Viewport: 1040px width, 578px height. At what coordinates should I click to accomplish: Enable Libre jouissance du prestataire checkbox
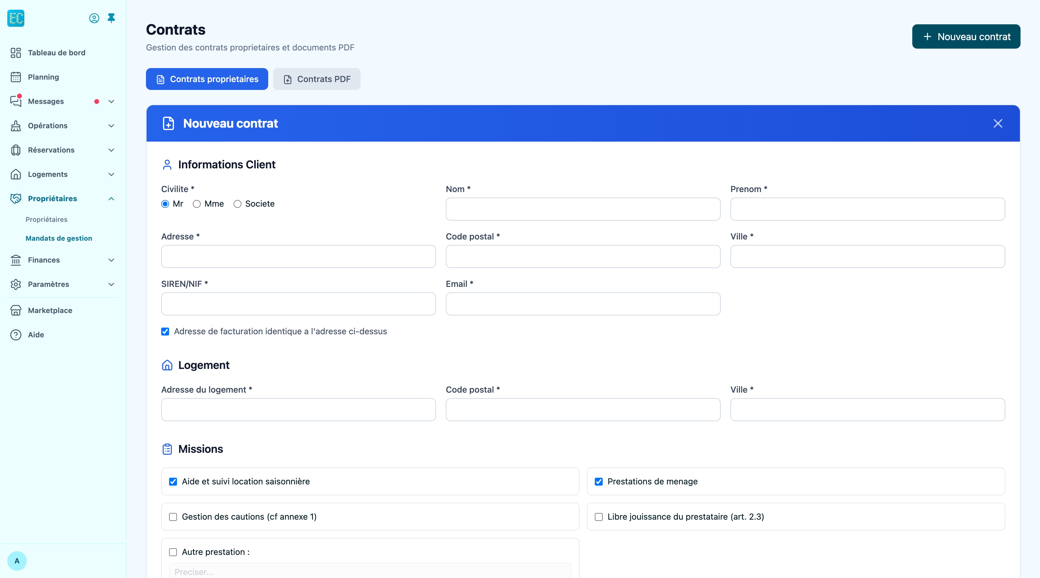click(x=599, y=517)
